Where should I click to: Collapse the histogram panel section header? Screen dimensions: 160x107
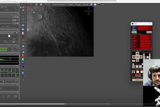click(17, 54)
